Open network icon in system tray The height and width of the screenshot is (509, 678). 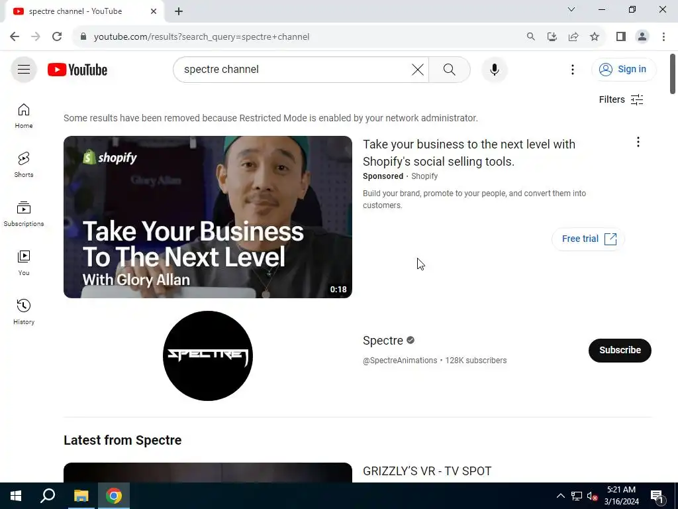click(577, 496)
